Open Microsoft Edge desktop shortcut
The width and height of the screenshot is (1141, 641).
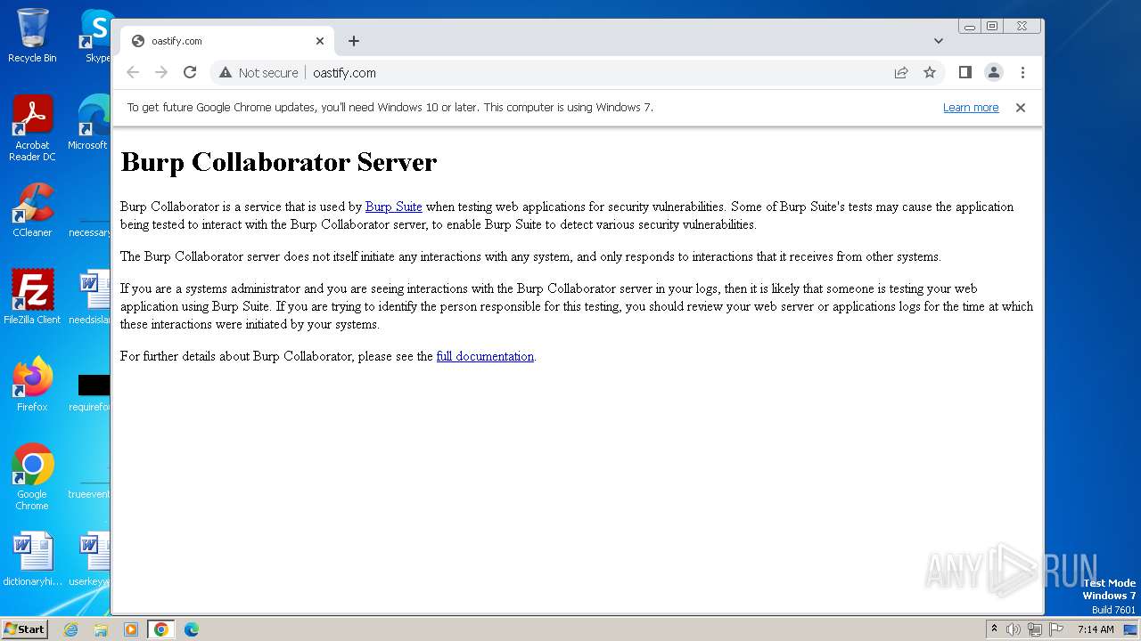point(89,123)
